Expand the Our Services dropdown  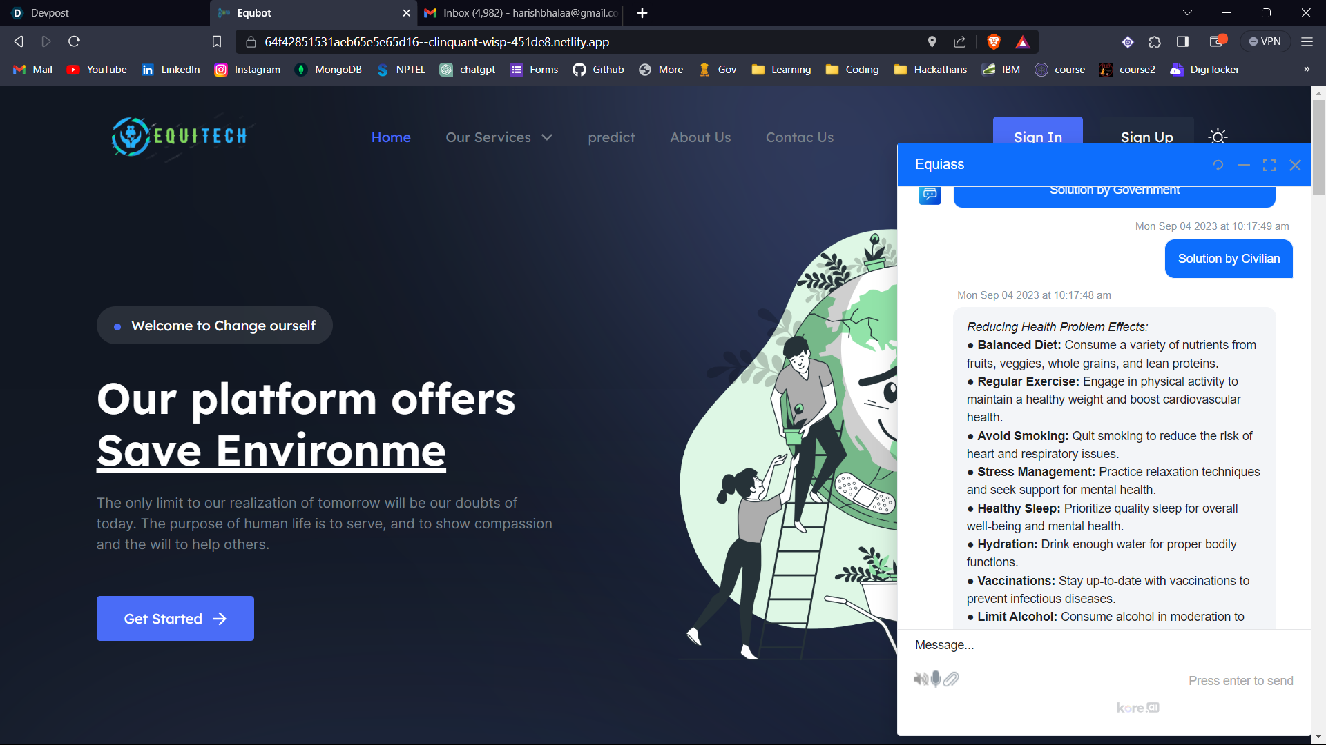(x=499, y=137)
